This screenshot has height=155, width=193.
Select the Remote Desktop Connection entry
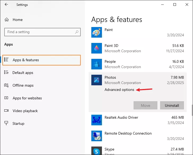pos(128,133)
